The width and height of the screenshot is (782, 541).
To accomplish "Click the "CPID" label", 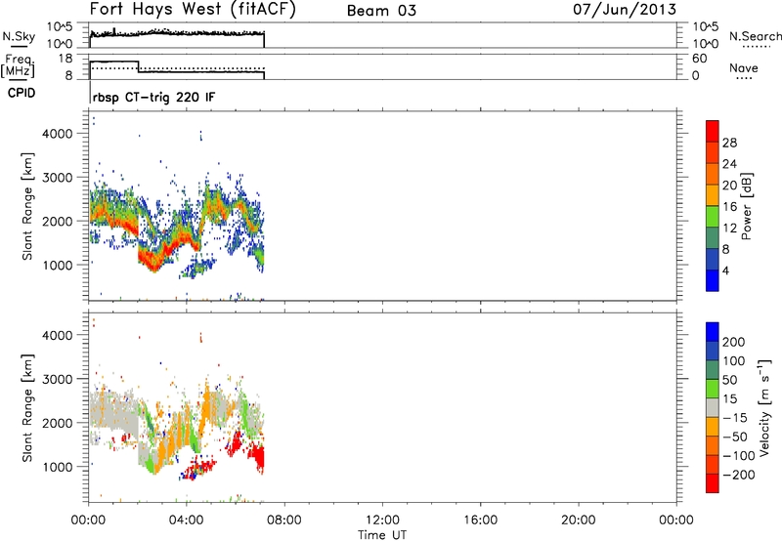I will pyautogui.click(x=22, y=93).
